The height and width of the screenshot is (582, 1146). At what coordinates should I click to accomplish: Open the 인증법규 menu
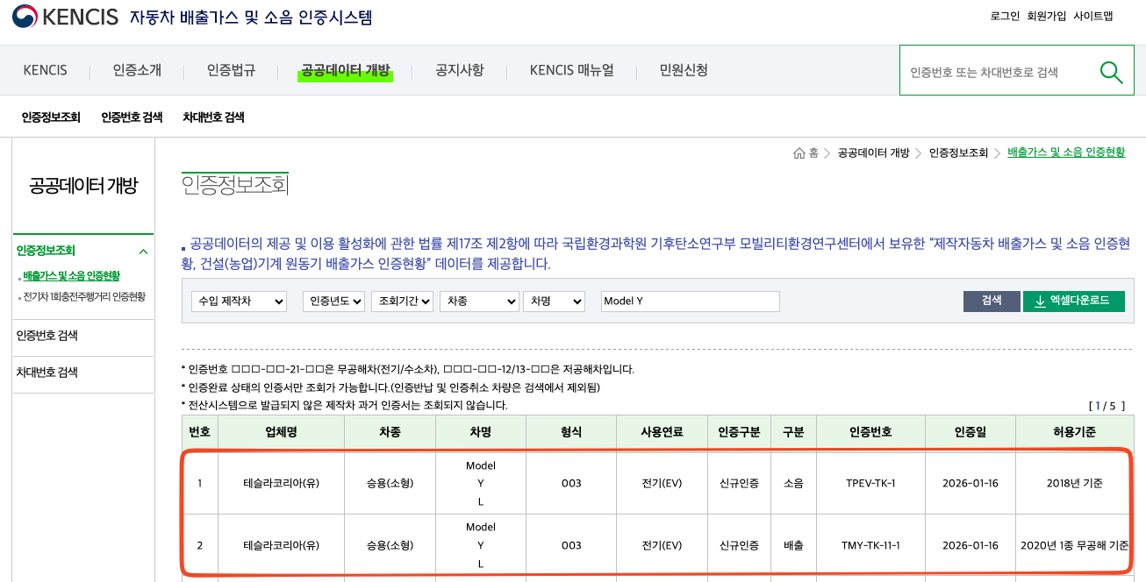tap(232, 70)
